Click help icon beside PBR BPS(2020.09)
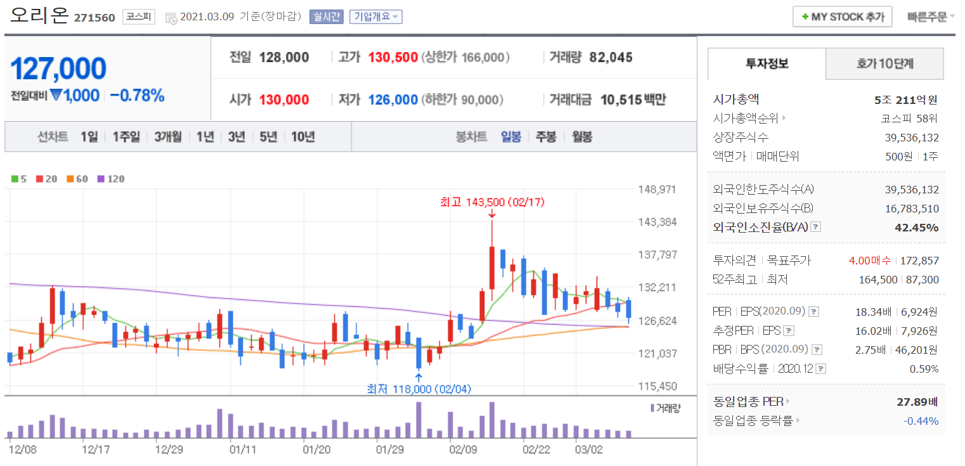 coord(818,350)
